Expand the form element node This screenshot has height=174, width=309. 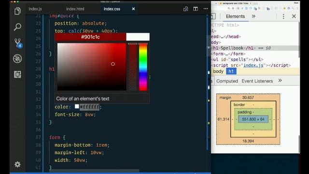[x=228, y=54]
